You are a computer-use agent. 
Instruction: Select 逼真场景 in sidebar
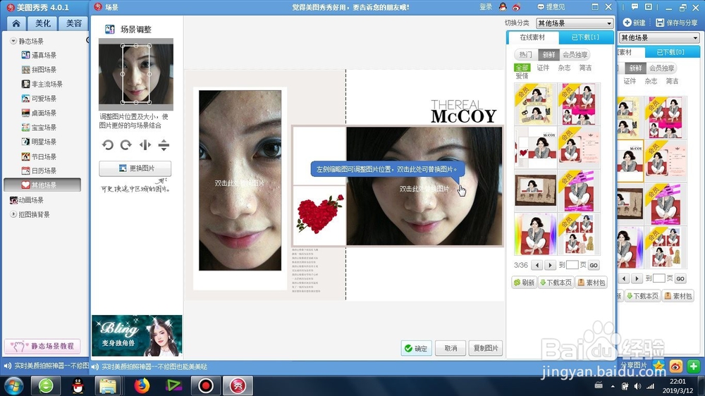[39, 55]
